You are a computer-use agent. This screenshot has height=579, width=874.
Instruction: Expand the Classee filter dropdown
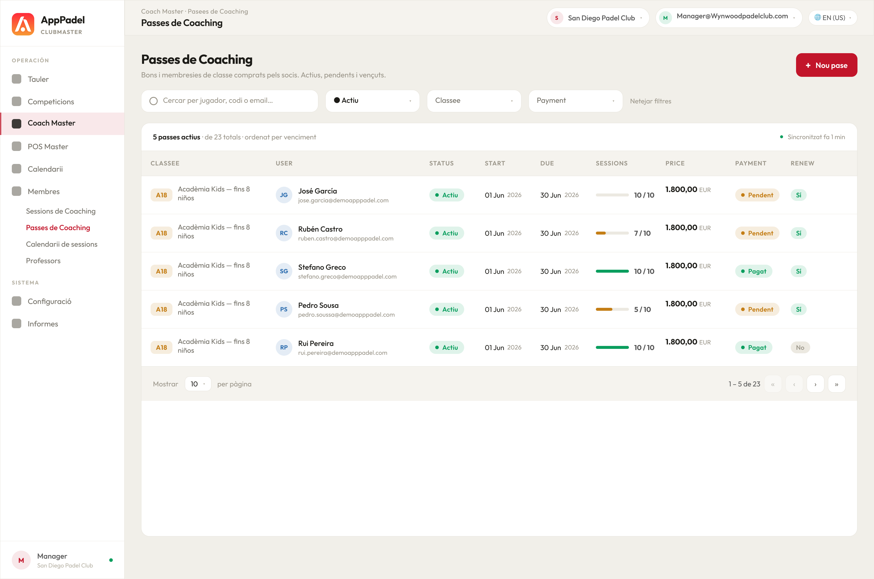click(474, 101)
